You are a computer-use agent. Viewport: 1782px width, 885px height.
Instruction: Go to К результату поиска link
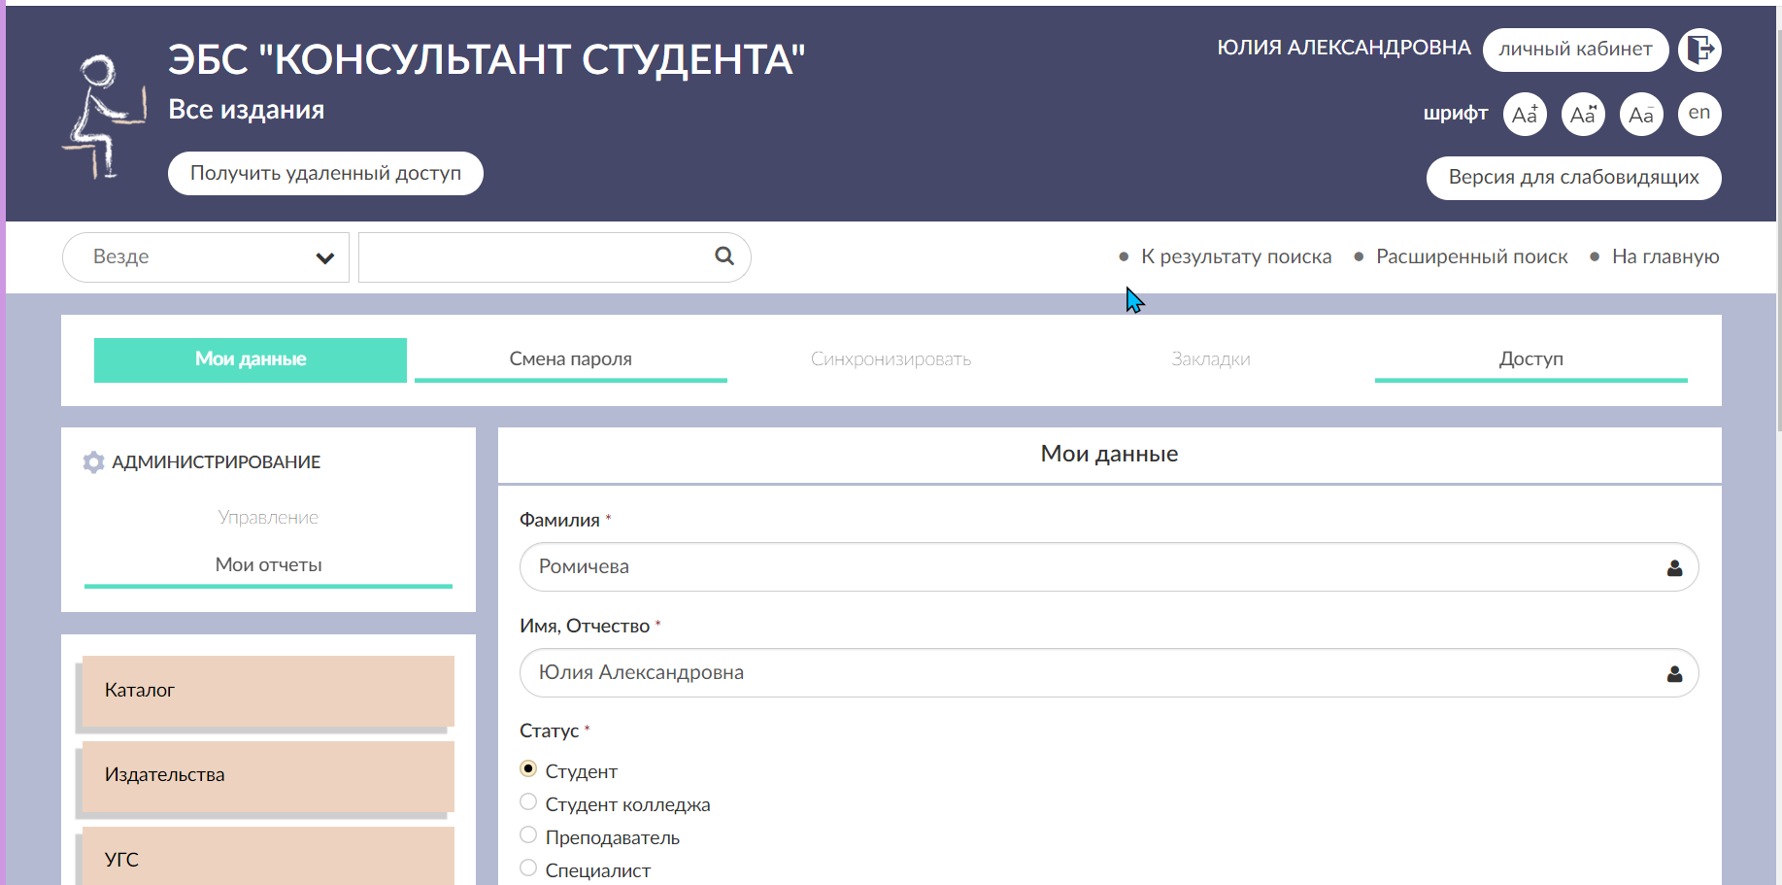pyautogui.click(x=1235, y=256)
